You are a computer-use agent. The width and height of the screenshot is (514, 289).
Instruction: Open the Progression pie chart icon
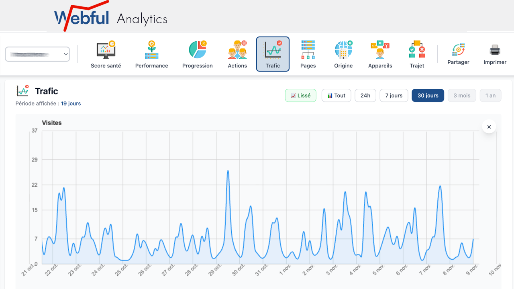tap(198, 50)
